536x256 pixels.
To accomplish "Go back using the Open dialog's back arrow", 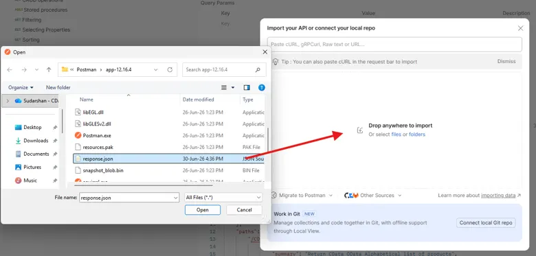I will click(x=10, y=69).
